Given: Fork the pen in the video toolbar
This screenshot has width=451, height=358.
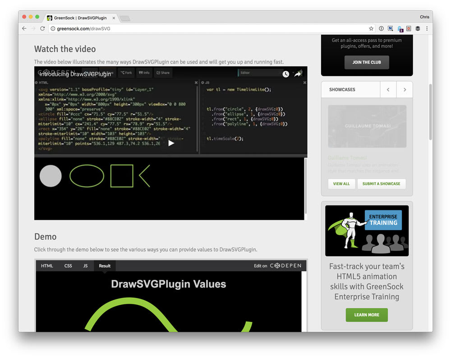Looking at the screenshot, I should 127,72.
